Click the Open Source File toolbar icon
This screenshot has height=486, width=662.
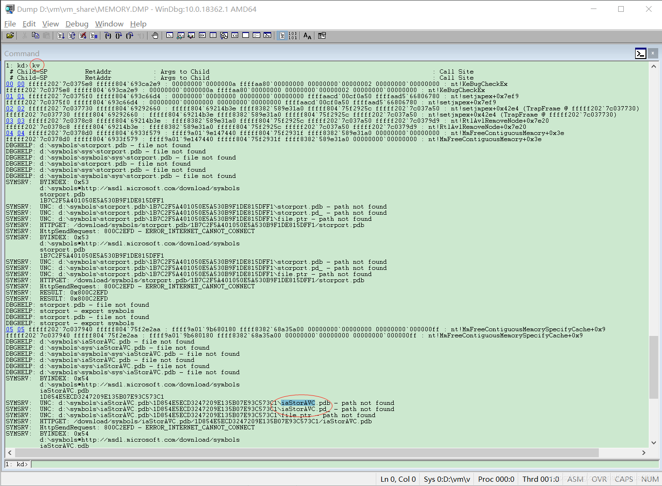(10, 35)
